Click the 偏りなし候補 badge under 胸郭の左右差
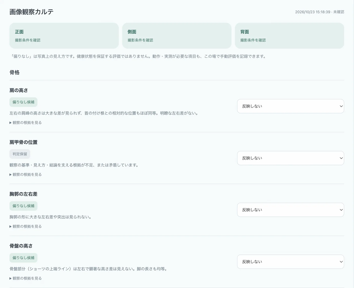The image size is (354, 288). (24, 206)
